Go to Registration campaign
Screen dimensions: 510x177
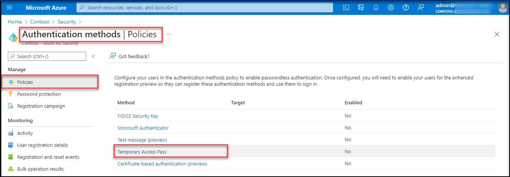click(41, 106)
